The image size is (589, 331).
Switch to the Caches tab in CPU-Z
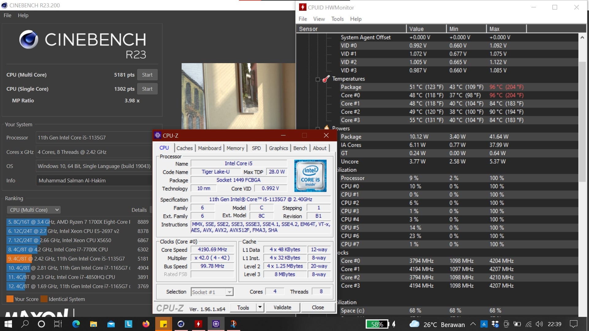click(x=184, y=148)
